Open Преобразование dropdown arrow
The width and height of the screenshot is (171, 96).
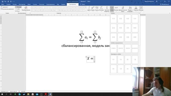click(x=26, y=11)
